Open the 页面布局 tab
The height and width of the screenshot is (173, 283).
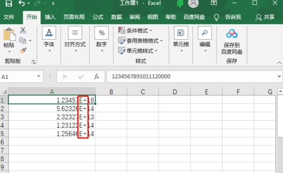click(x=74, y=17)
